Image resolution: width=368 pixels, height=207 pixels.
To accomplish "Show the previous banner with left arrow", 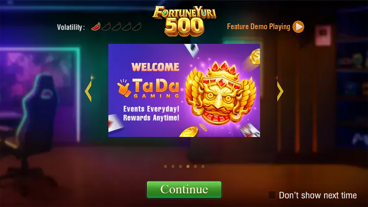I will point(88,91).
